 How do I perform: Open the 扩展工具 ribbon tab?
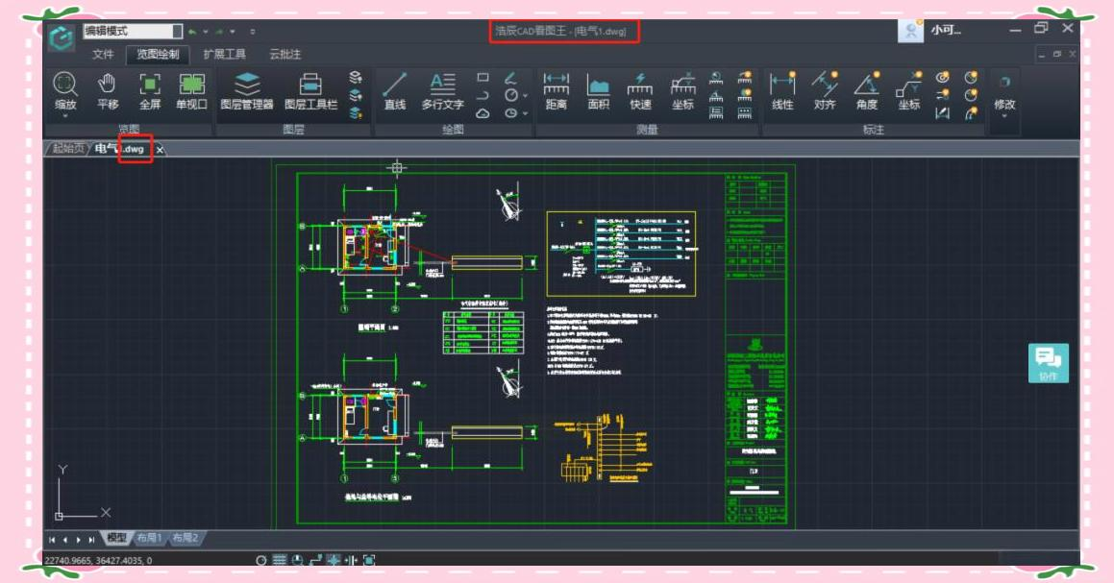click(224, 55)
